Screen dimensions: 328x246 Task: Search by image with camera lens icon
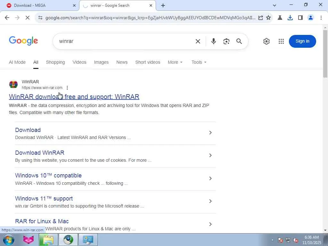(226, 41)
